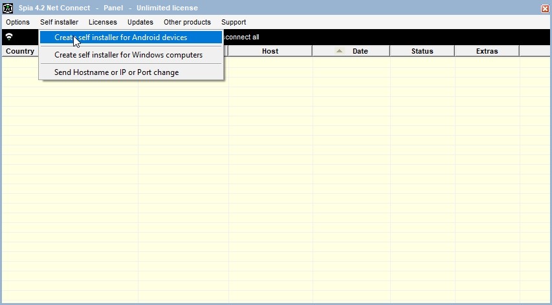Choose Create self installer for Android devices
Screen dimensions: 552x305
point(131,37)
